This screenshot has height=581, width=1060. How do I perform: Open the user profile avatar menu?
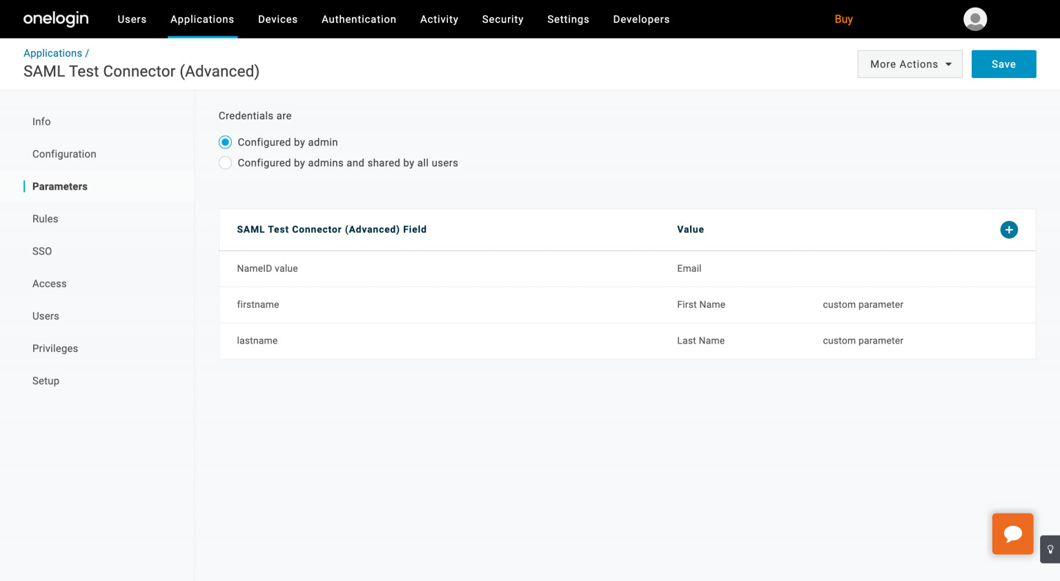pos(974,19)
